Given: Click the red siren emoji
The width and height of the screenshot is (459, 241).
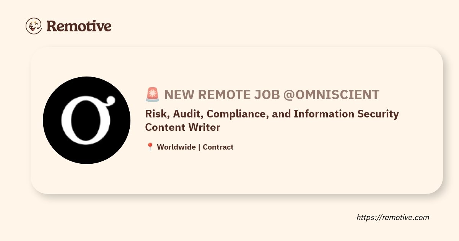Looking at the screenshot, I should (x=152, y=94).
